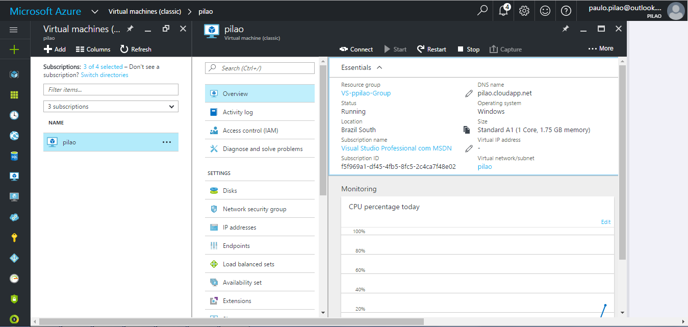Click 3 of 4 selected link
The width and height of the screenshot is (688, 327).
coord(103,67)
